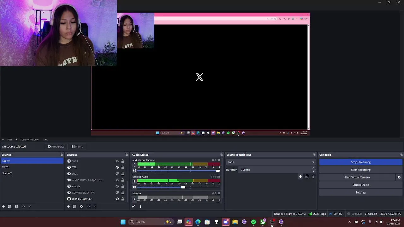Mute Audio Input Capture speaker icon

[134, 171]
